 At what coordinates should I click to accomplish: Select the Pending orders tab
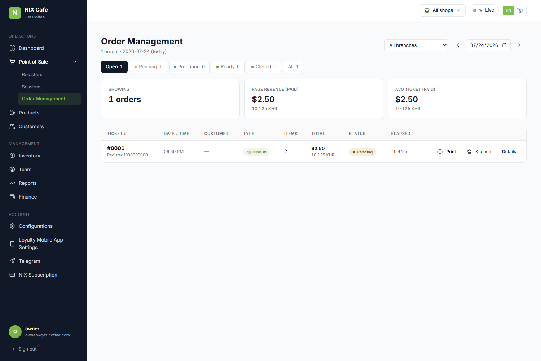148,67
